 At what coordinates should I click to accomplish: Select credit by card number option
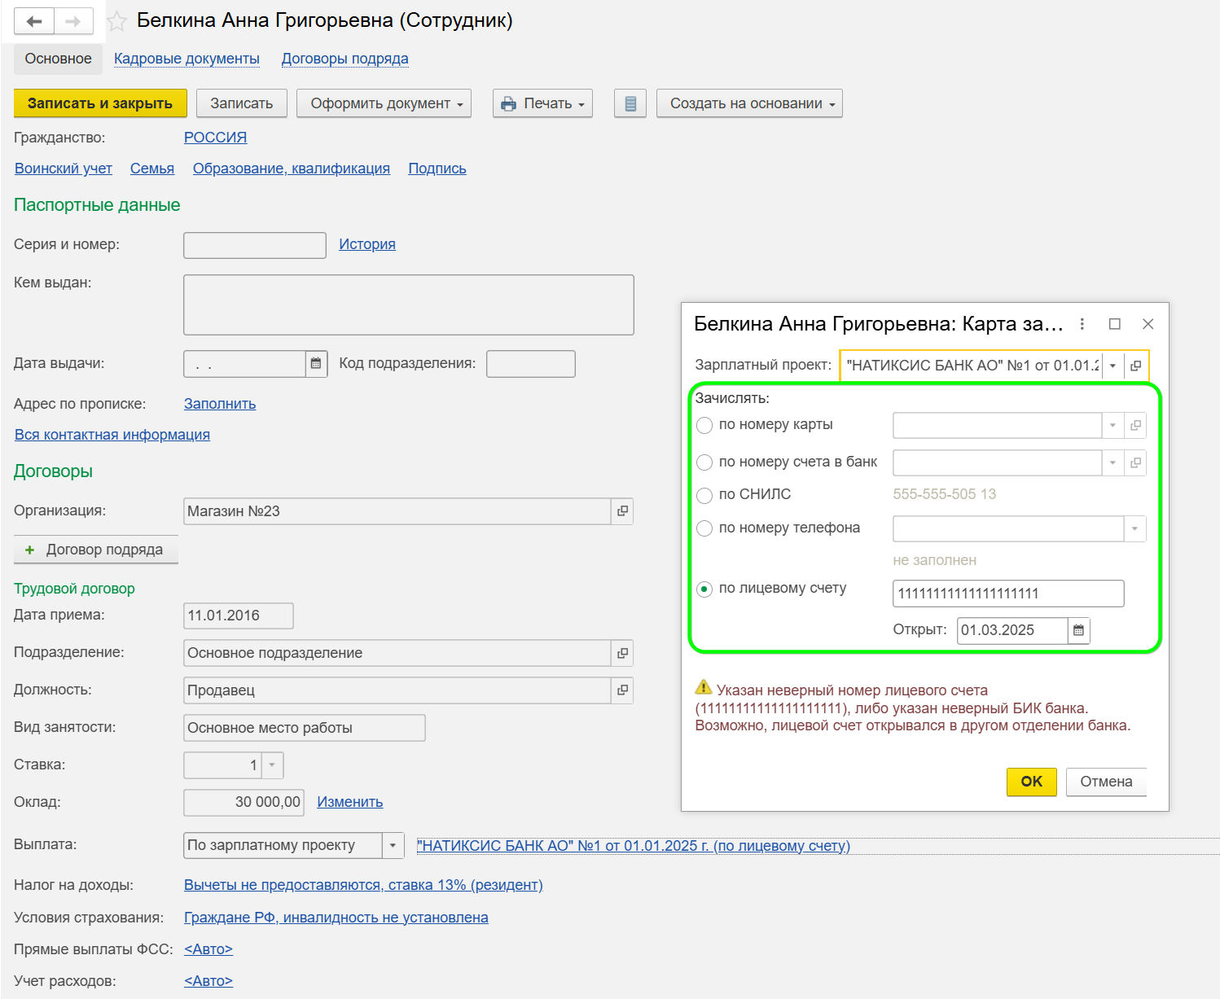point(704,425)
